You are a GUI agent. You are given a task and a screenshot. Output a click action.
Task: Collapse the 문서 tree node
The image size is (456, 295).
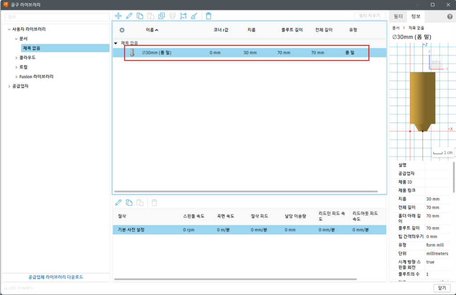16,39
